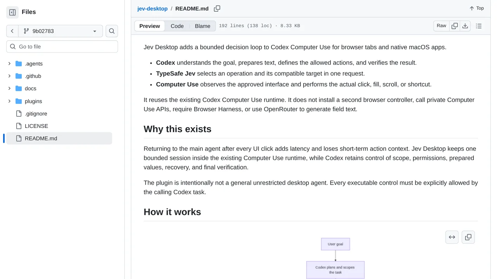Switch to the Preview tab

[149, 26]
